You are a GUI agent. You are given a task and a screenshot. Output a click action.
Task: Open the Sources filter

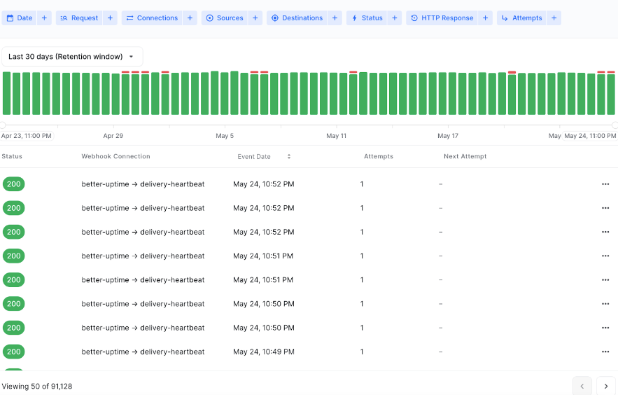[x=225, y=18]
